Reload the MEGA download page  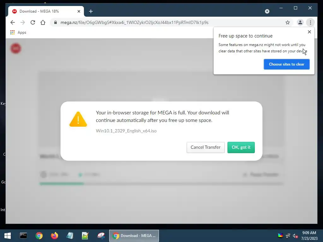click(33, 22)
